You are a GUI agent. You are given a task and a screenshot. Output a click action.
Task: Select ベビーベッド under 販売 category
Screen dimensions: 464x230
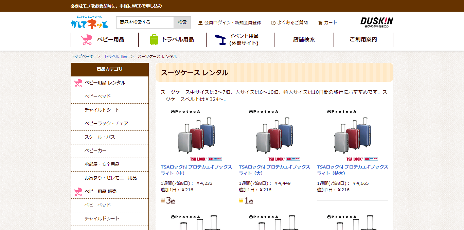point(110,205)
